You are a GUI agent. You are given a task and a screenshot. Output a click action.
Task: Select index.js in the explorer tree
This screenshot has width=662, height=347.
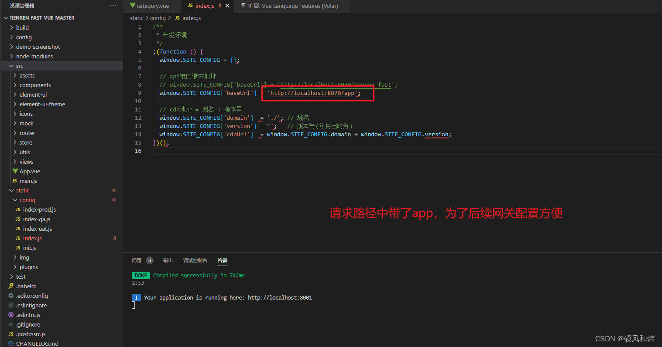pyautogui.click(x=32, y=238)
